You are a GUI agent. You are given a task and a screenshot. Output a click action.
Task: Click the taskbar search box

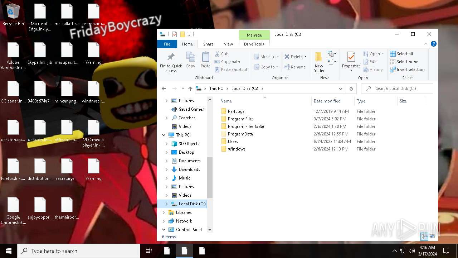79,251
